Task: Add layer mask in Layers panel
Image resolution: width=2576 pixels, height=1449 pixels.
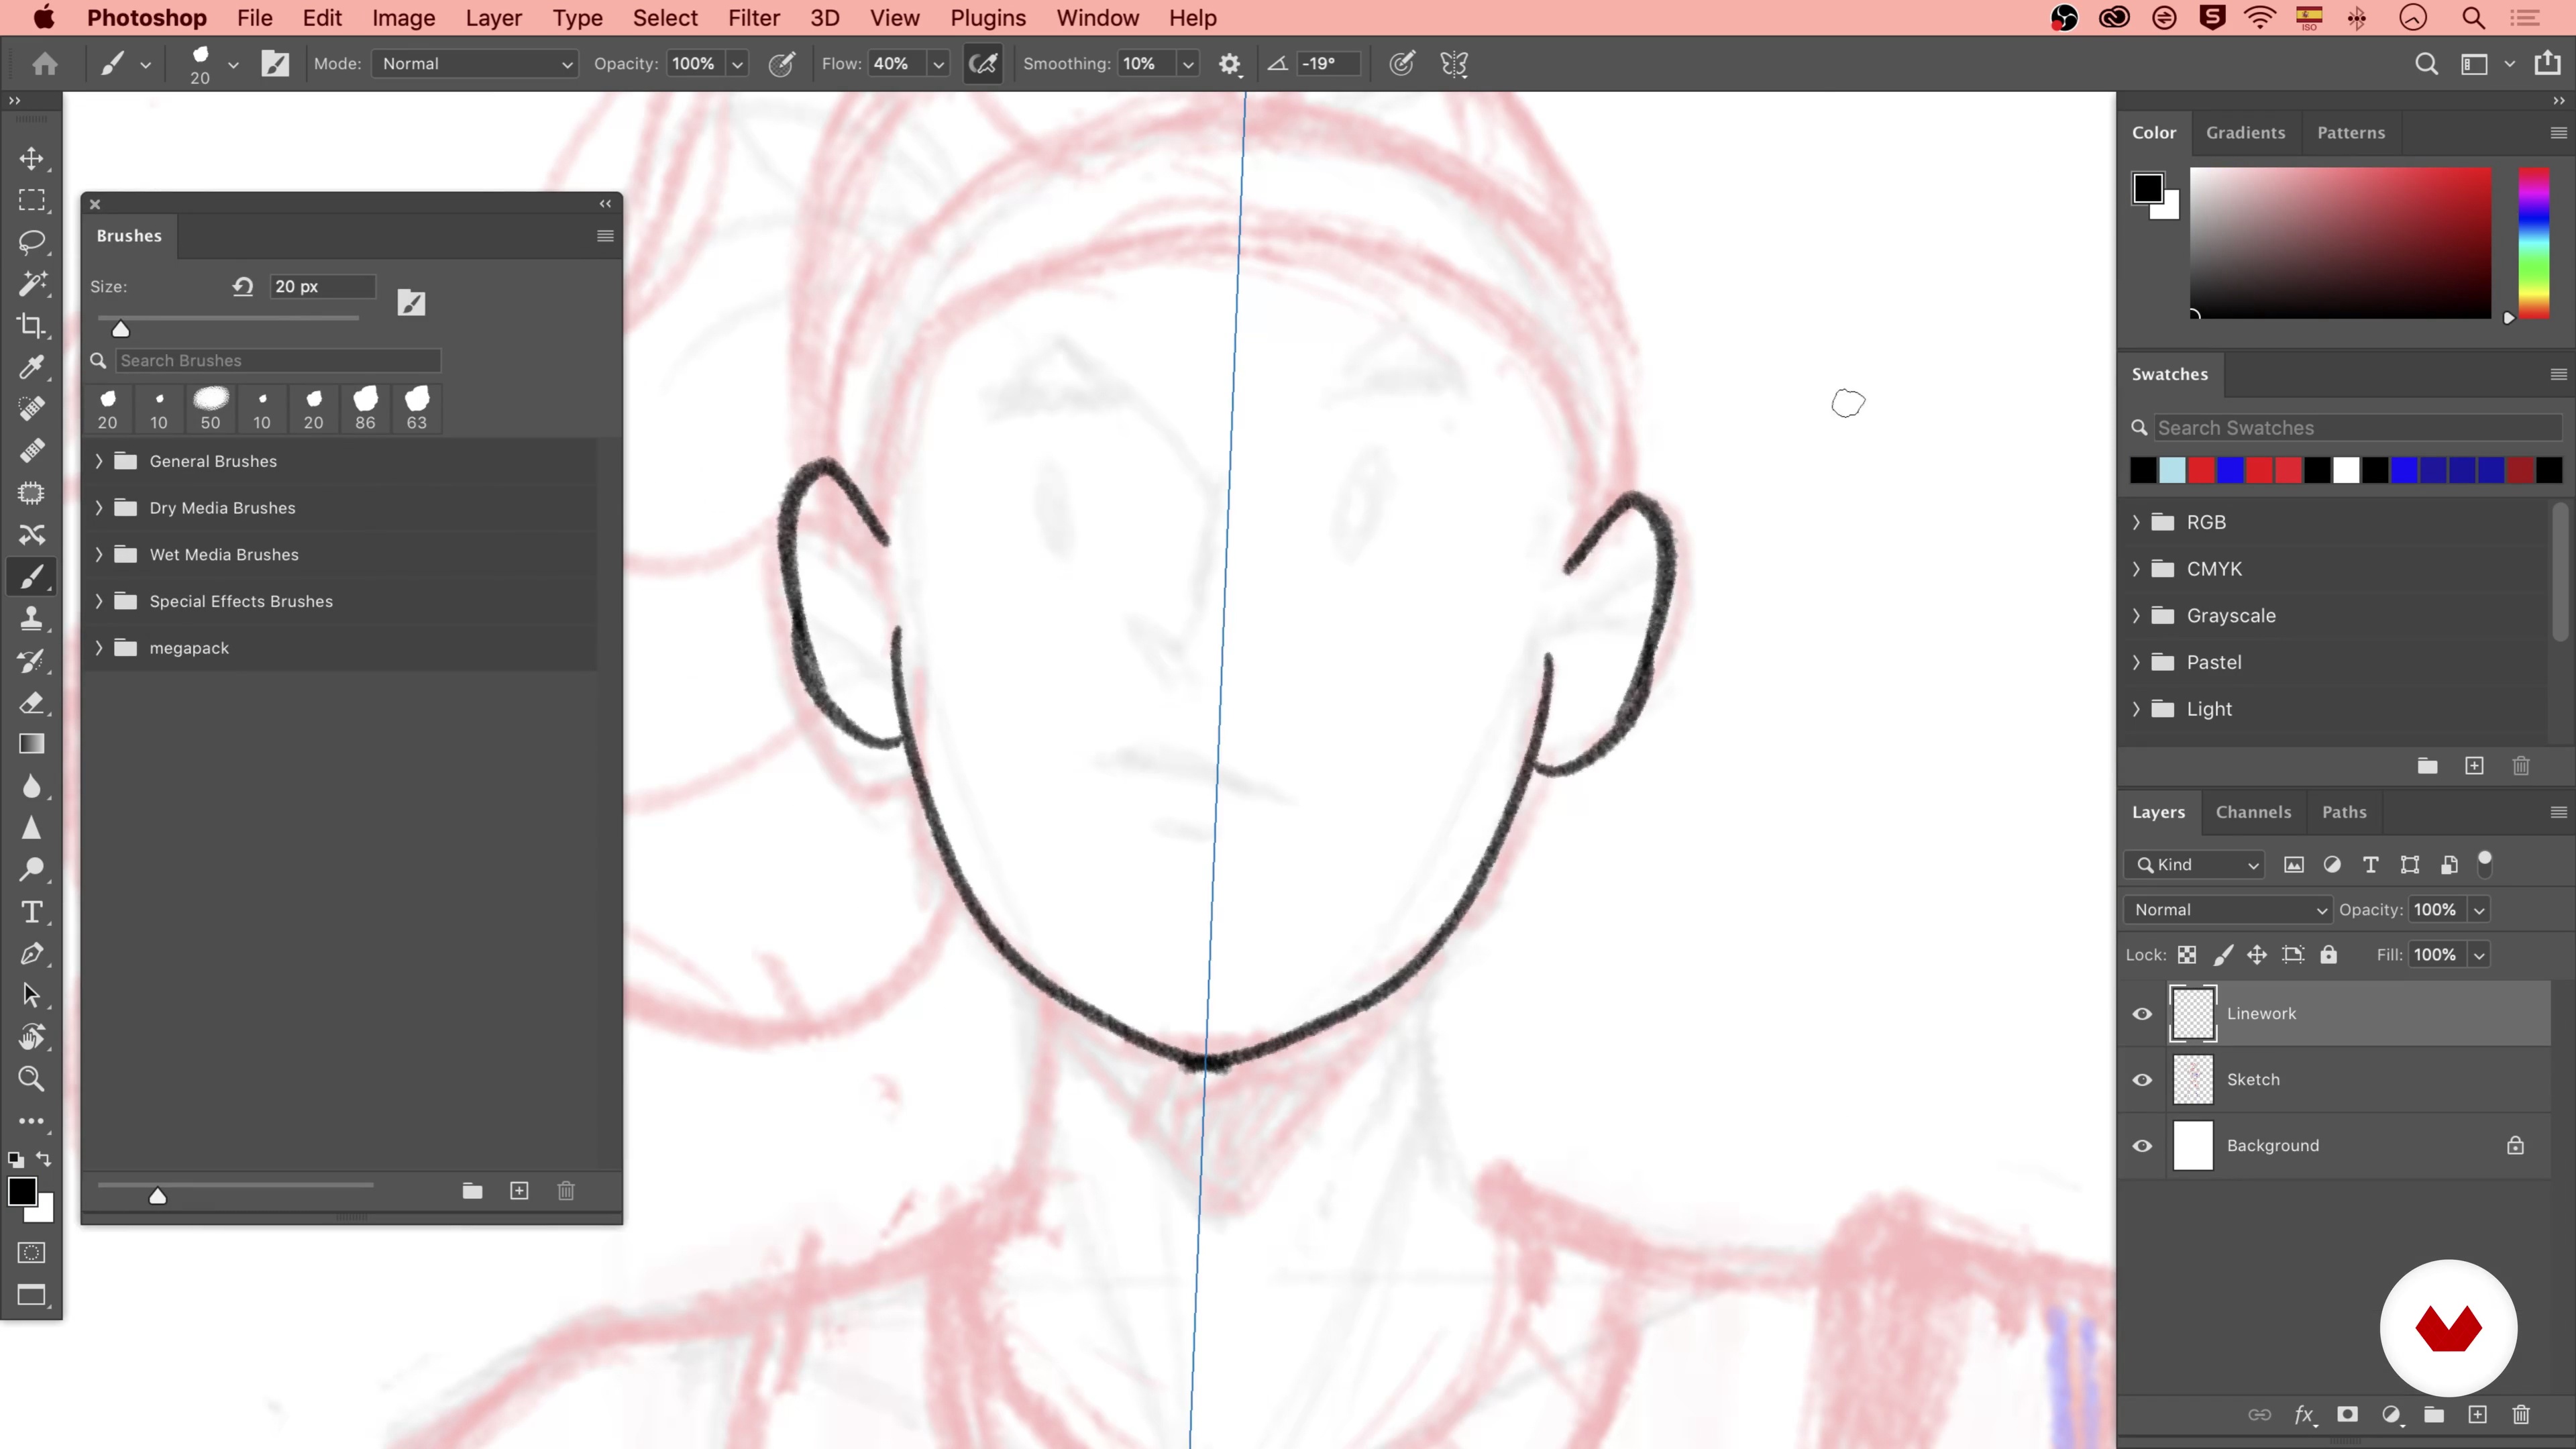Action: (x=2347, y=1414)
